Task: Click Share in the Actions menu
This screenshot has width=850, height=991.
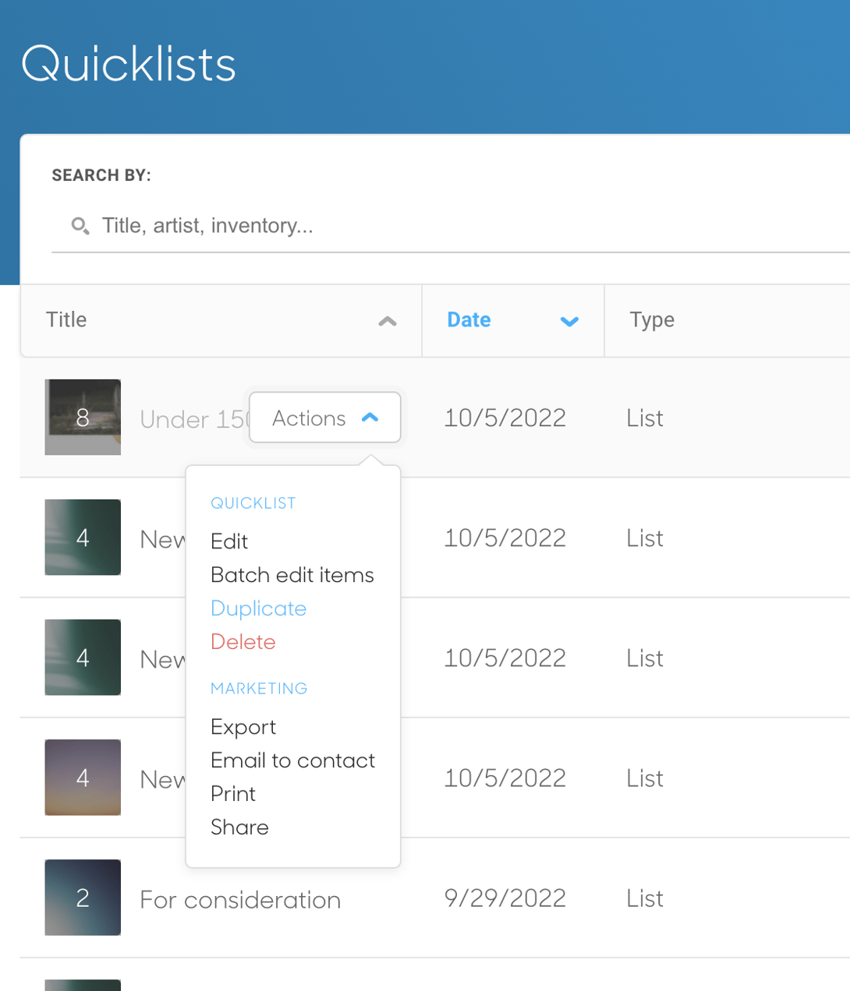Action: point(239,827)
